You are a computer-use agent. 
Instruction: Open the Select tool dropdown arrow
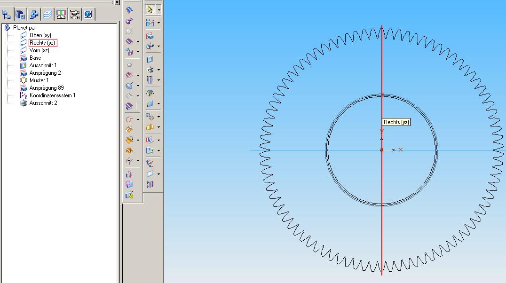[x=159, y=10]
